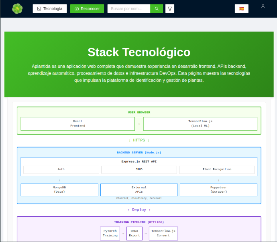Open the filter funnel icon
Viewport: 277px width, 242px height.
pyautogui.click(x=170, y=8)
